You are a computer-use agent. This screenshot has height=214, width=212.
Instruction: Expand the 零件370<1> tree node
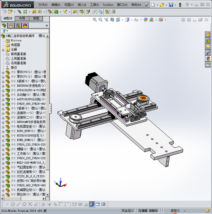[x=3, y=73]
